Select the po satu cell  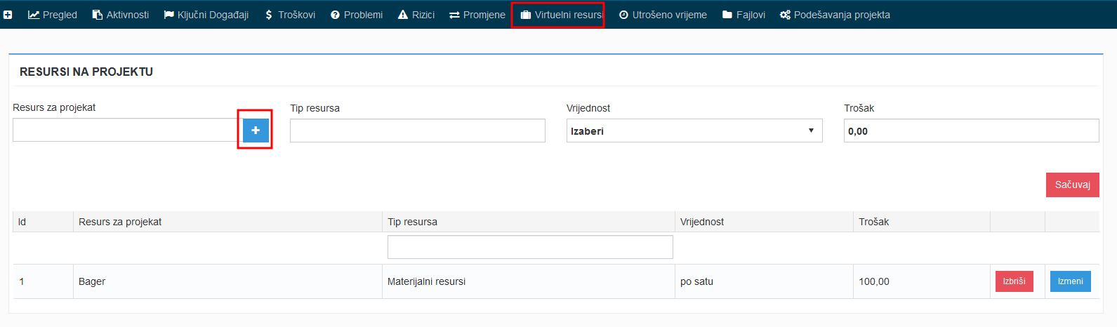coord(764,281)
